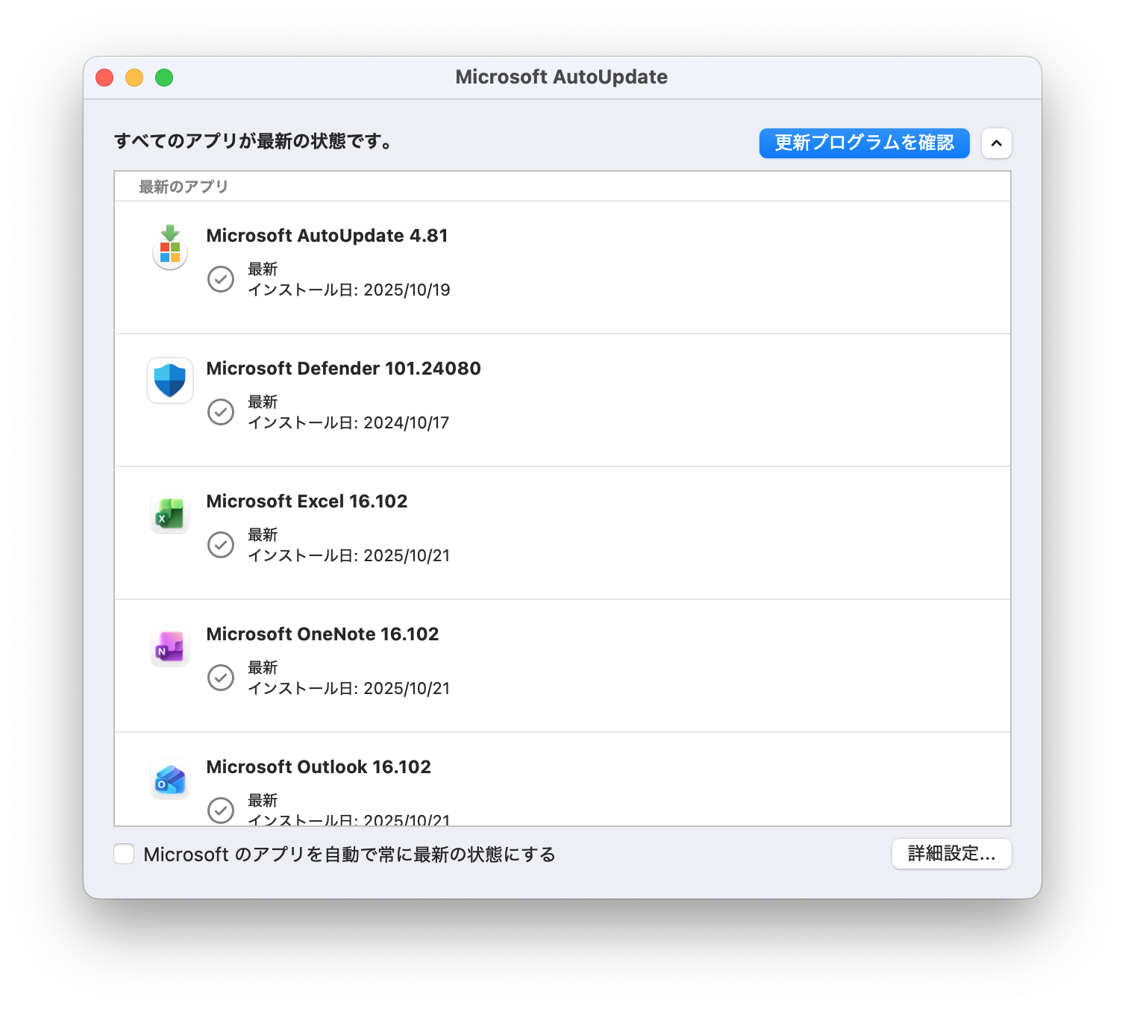Collapse the app list with chevron button
Screen dimensions: 1125x1009
pyautogui.click(x=996, y=143)
